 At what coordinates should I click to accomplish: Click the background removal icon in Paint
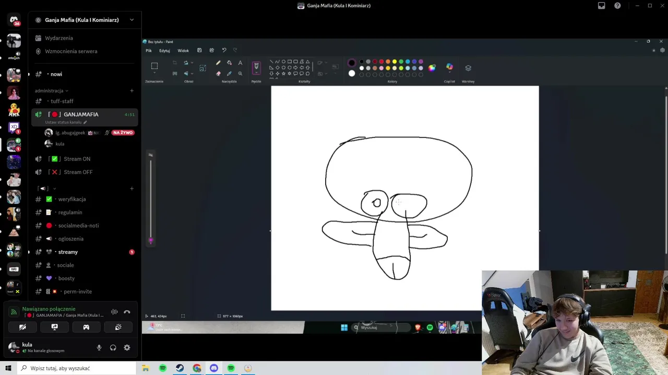click(175, 73)
